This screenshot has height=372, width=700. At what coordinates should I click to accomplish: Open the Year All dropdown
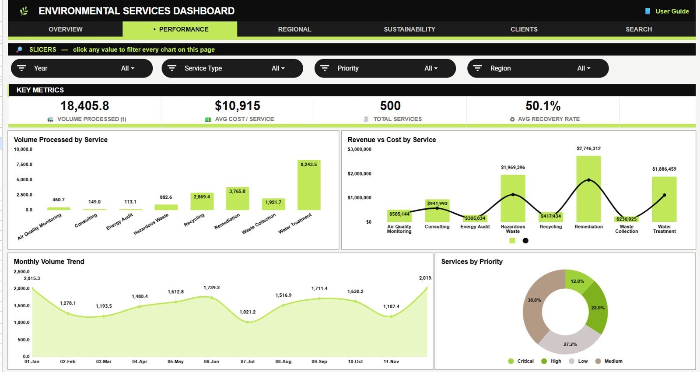pos(128,68)
